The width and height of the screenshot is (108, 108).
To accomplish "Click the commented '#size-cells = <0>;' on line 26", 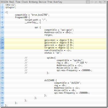I will [x=68, y=68].
